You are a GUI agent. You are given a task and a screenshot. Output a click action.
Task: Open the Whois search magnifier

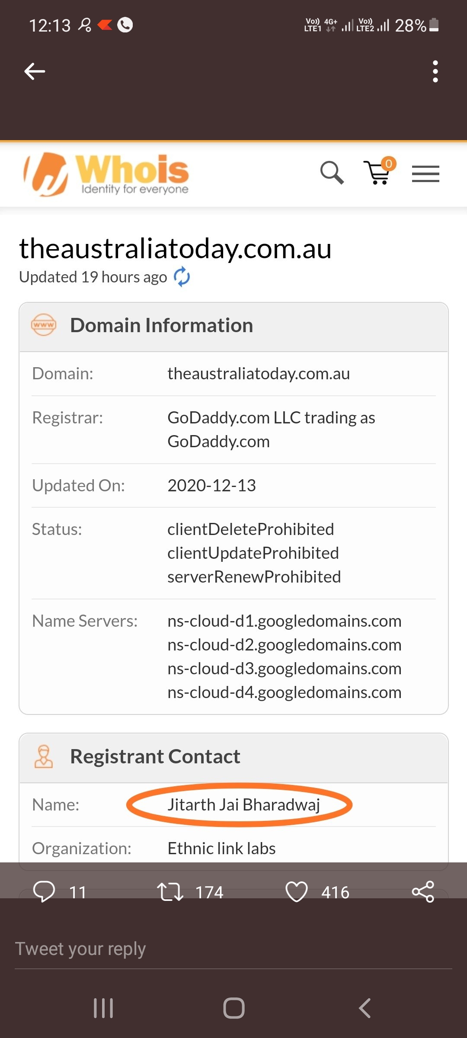332,173
